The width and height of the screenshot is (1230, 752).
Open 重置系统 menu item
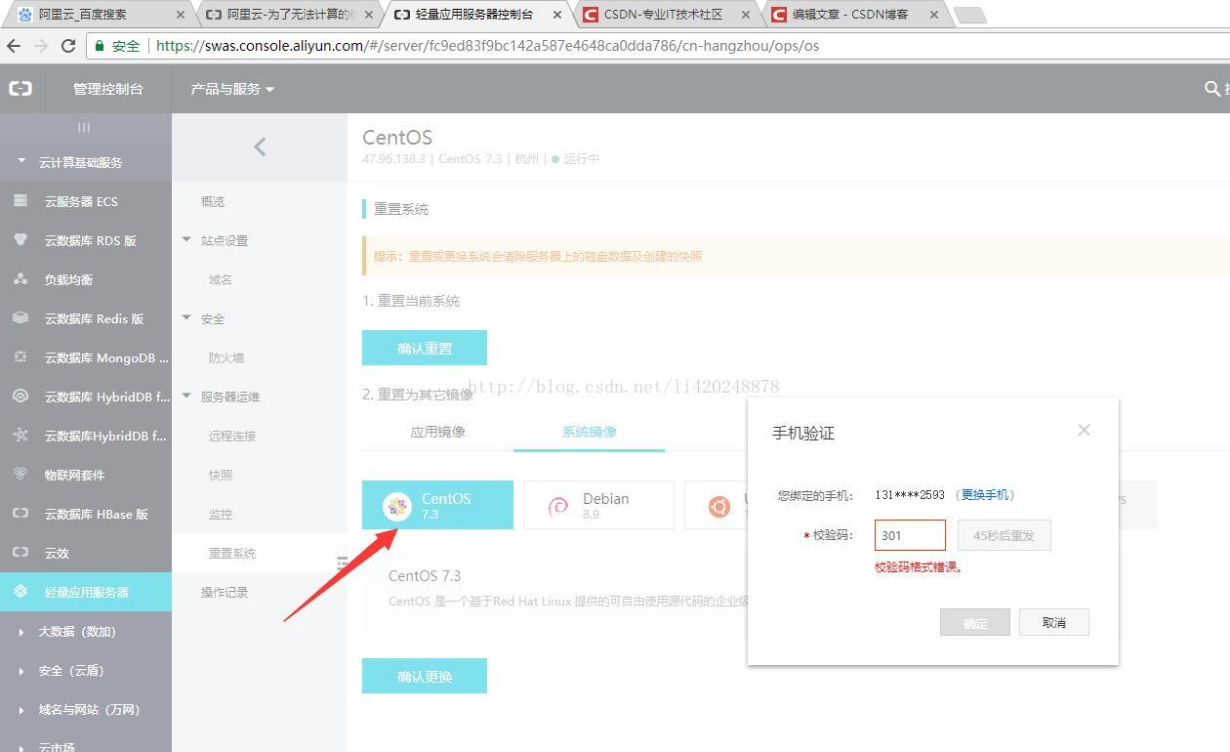point(232,553)
